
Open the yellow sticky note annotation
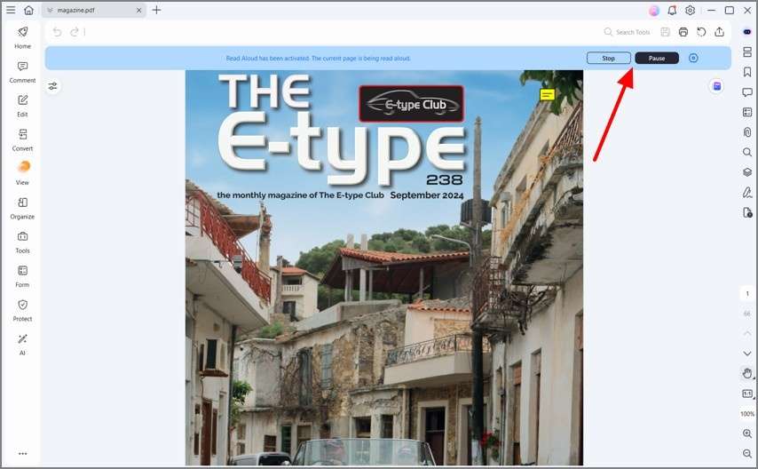pos(548,95)
